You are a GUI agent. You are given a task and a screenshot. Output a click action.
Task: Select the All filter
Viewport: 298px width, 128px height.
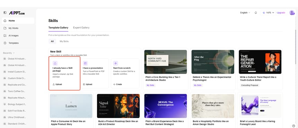[52, 41]
